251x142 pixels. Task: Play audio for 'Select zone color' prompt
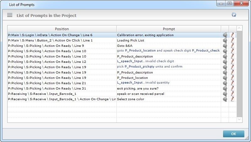(225, 99)
